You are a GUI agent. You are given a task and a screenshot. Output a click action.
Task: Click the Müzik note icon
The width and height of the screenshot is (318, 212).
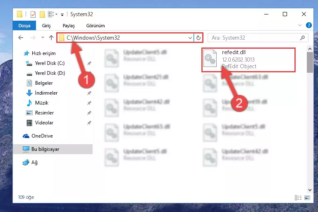(x=29, y=103)
